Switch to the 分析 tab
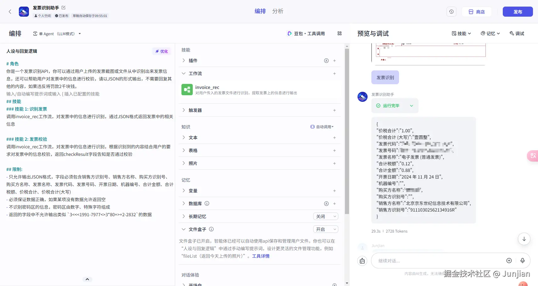The width and height of the screenshot is (538, 286). [278, 11]
